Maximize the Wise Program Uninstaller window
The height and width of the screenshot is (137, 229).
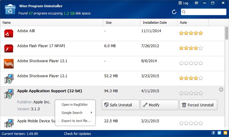[x=213, y=3]
